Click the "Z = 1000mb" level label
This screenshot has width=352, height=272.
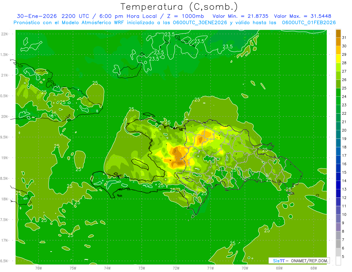point(185,16)
